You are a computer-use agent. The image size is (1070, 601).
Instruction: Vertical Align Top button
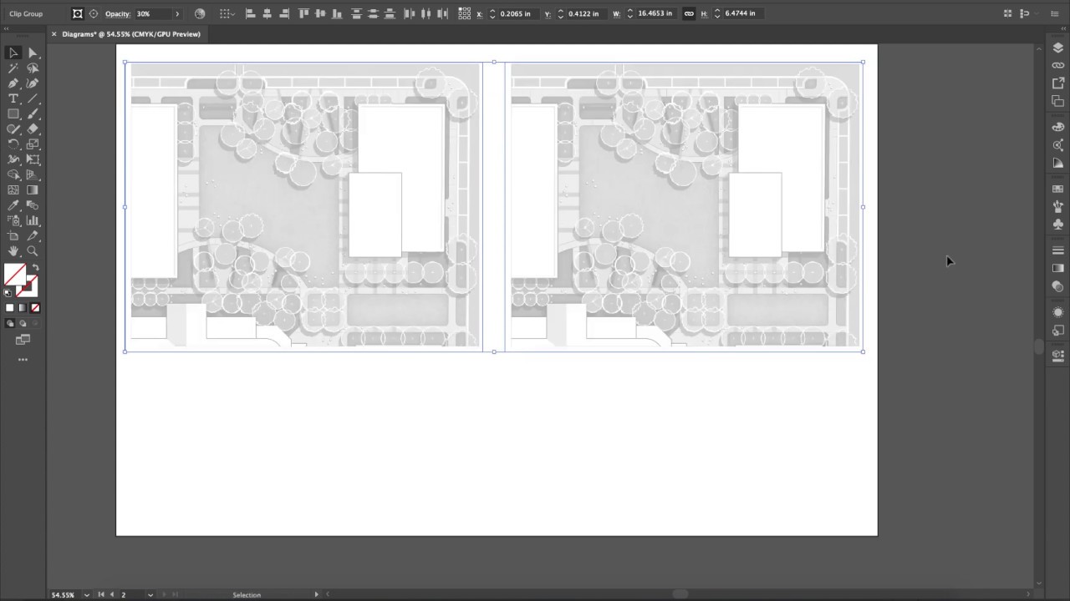[x=303, y=13]
